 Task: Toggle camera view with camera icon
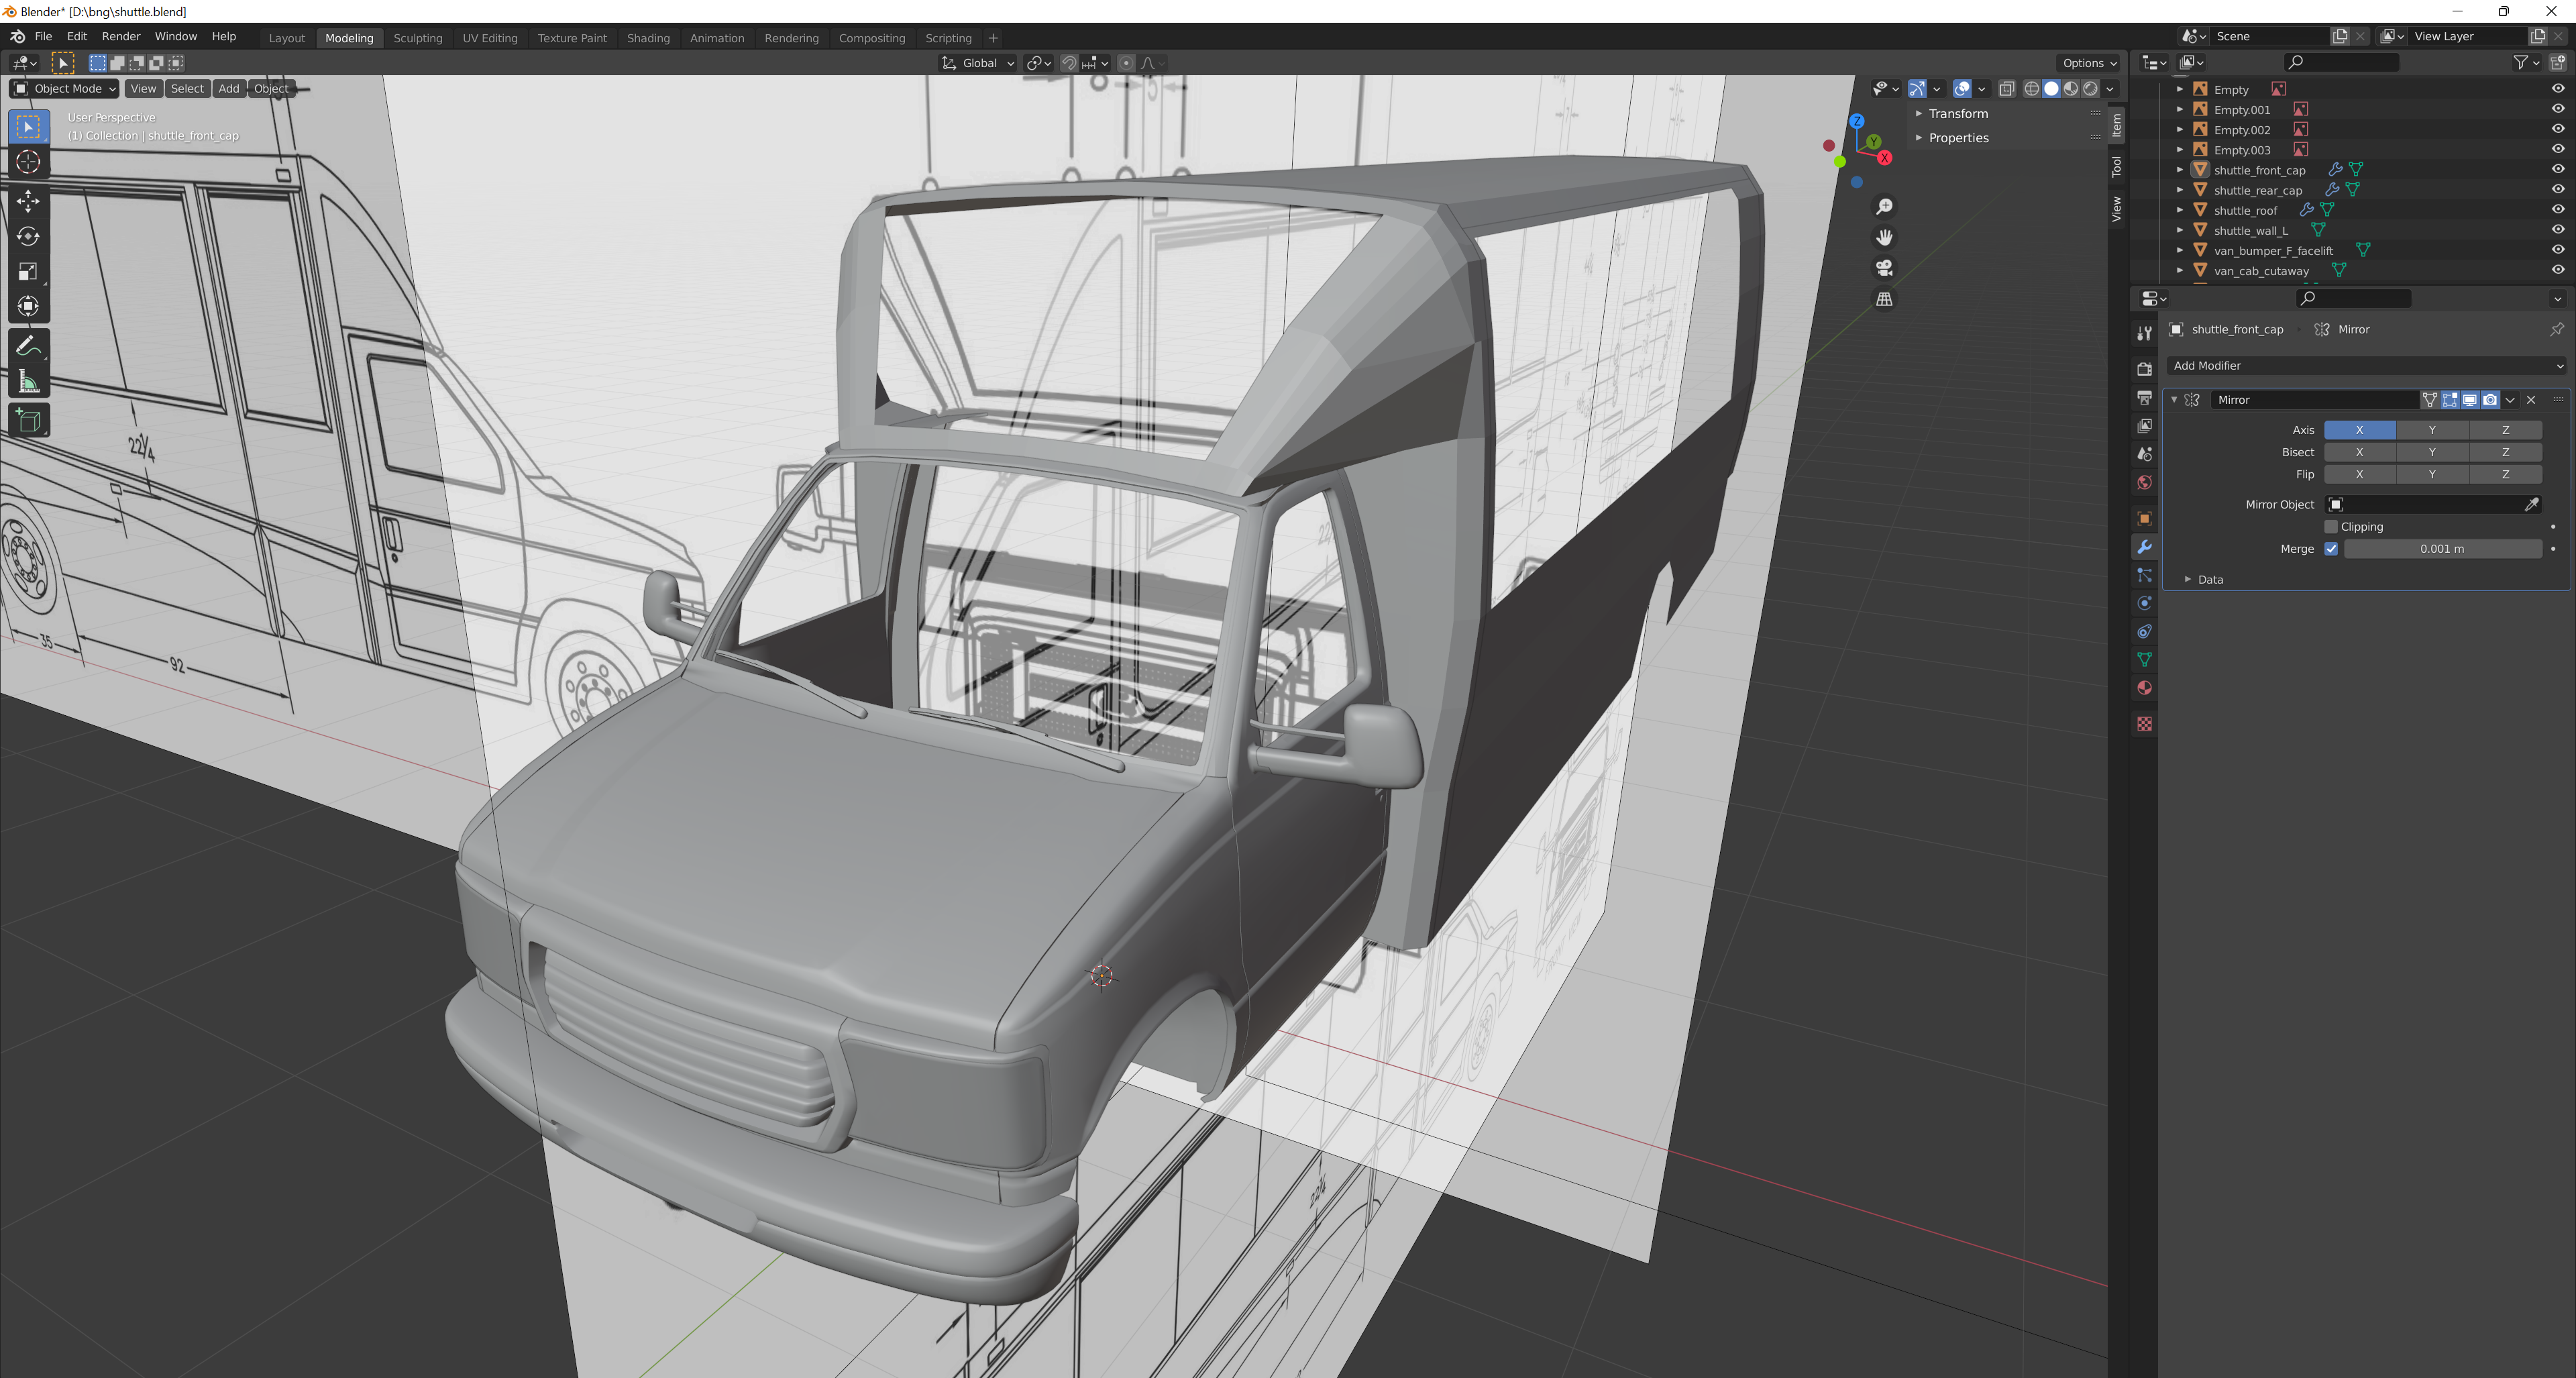(1884, 268)
